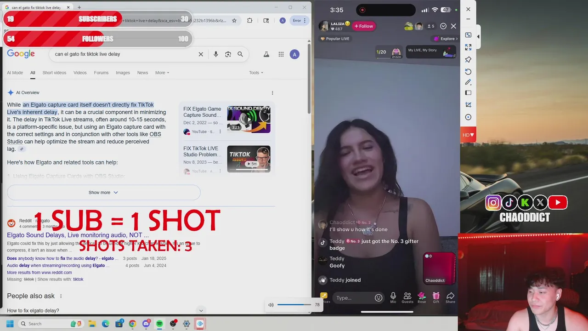
Task: Open the More search filters dropdown
Action: (x=162, y=73)
